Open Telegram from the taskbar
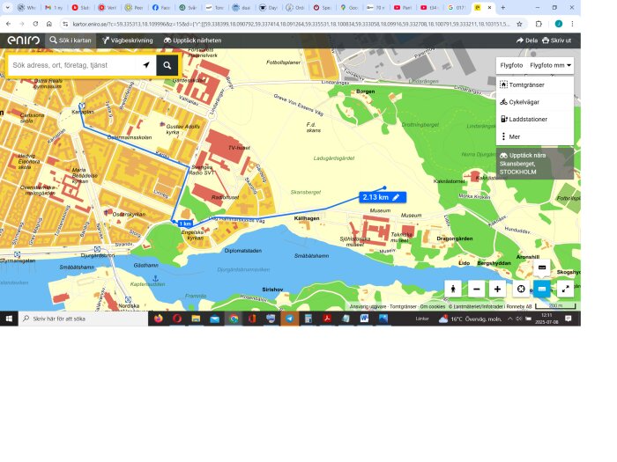 pyautogui.click(x=290, y=319)
